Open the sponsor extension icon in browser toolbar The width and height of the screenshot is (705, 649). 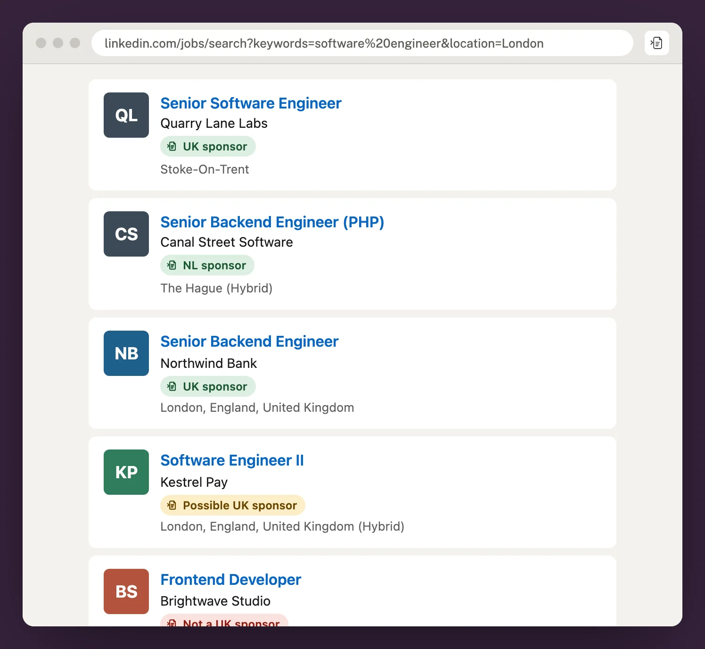coord(656,43)
